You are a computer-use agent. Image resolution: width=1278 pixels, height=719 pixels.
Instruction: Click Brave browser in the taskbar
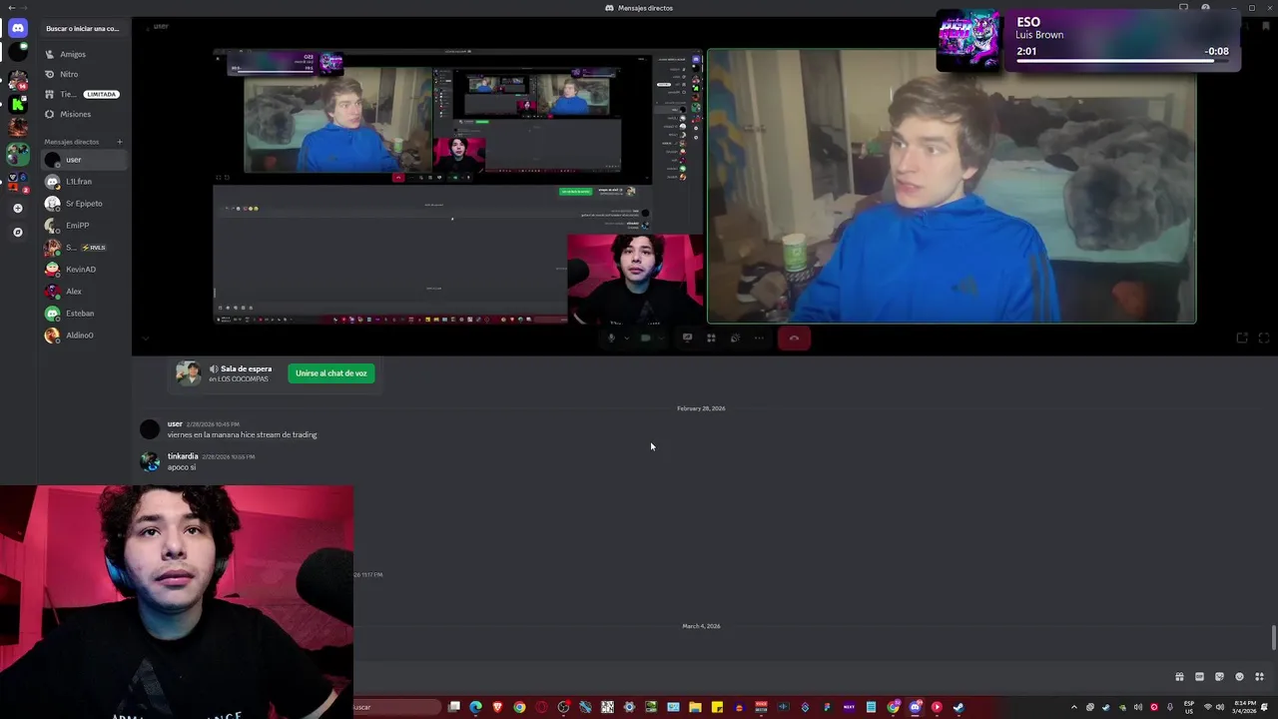pyautogui.click(x=497, y=707)
